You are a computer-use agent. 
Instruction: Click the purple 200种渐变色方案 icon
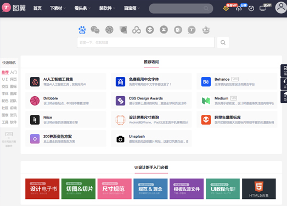[35, 139]
